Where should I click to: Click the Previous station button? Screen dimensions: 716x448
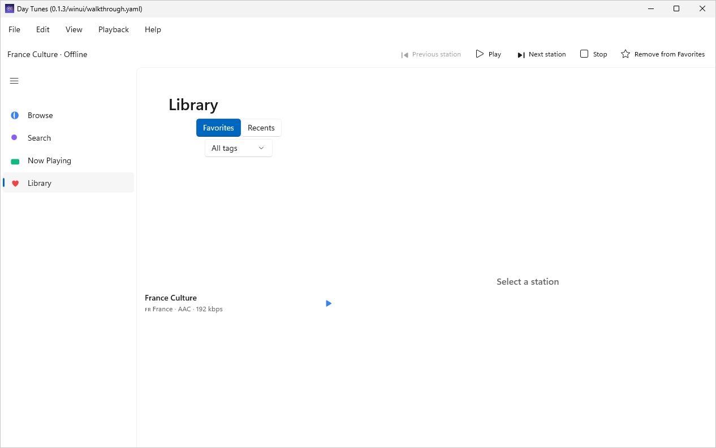(x=431, y=54)
